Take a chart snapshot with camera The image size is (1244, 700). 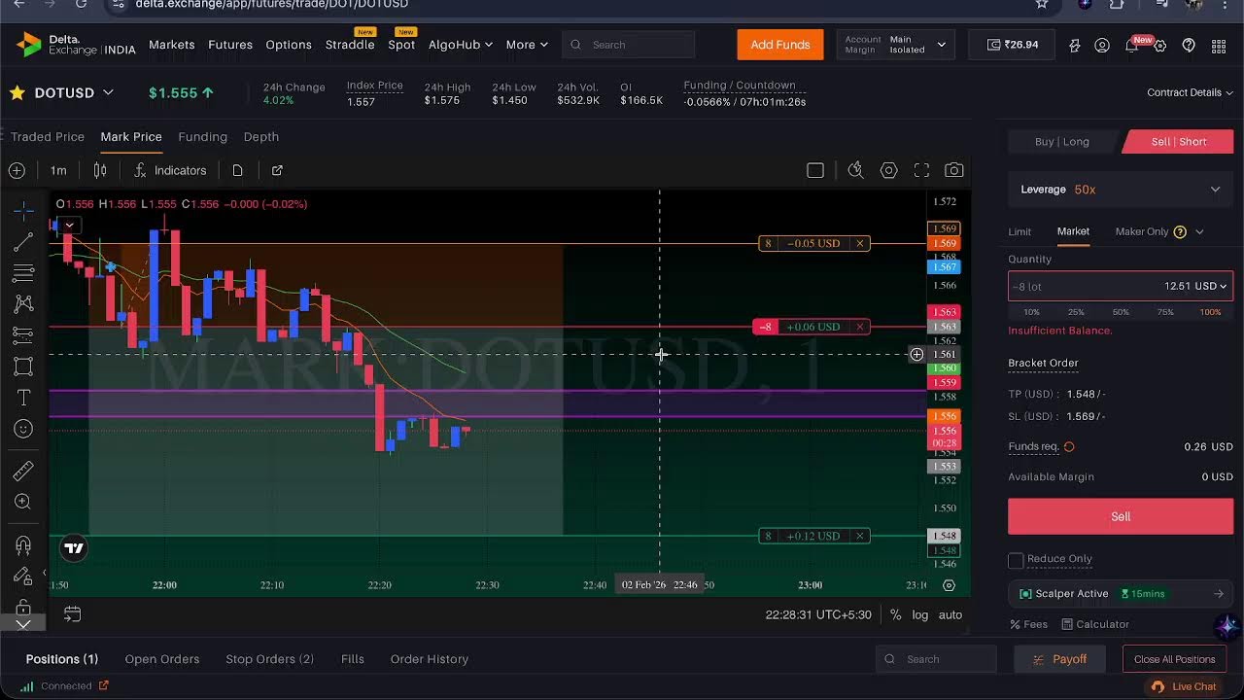(x=954, y=170)
